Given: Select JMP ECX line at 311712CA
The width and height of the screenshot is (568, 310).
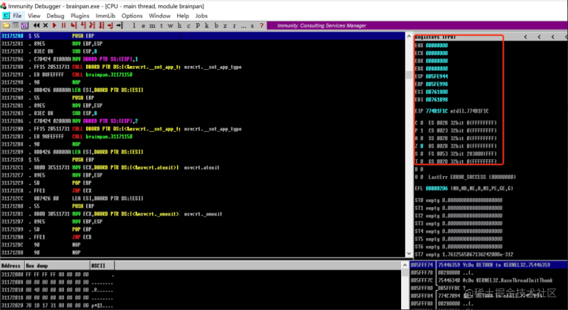Looking at the screenshot, I should pyautogui.click(x=202, y=191).
